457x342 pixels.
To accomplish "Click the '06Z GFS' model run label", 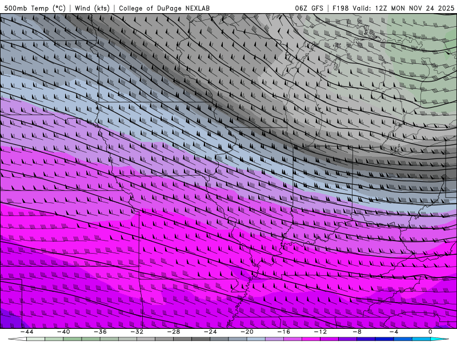I will click(309, 8).
